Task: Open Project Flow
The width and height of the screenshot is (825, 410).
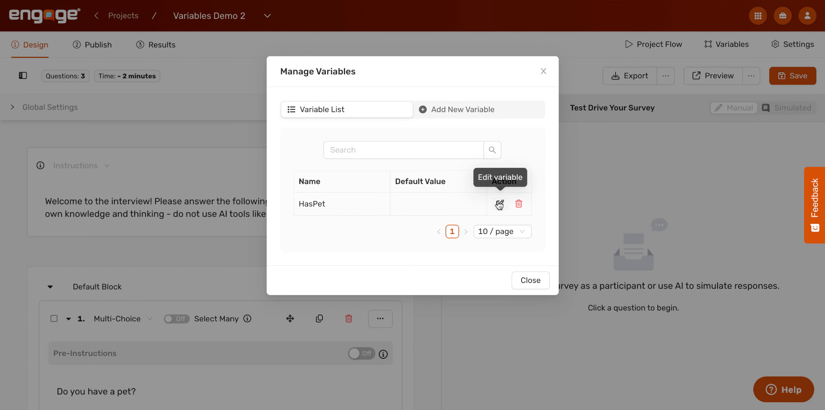Action: (653, 44)
